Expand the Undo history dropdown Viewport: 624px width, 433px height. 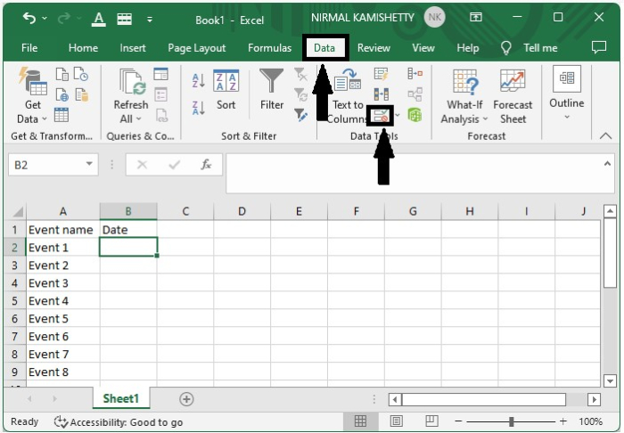(x=45, y=19)
